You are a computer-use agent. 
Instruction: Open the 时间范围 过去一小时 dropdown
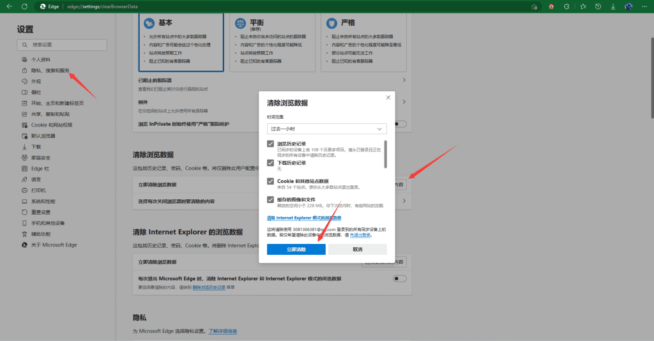coord(326,129)
